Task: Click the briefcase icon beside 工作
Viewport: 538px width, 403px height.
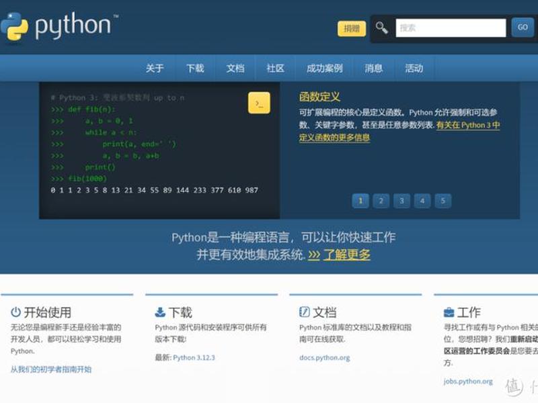Action: pos(449,312)
